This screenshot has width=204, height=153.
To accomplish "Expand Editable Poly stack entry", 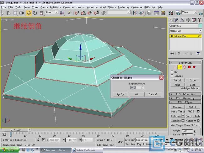I will [x=171, y=36].
